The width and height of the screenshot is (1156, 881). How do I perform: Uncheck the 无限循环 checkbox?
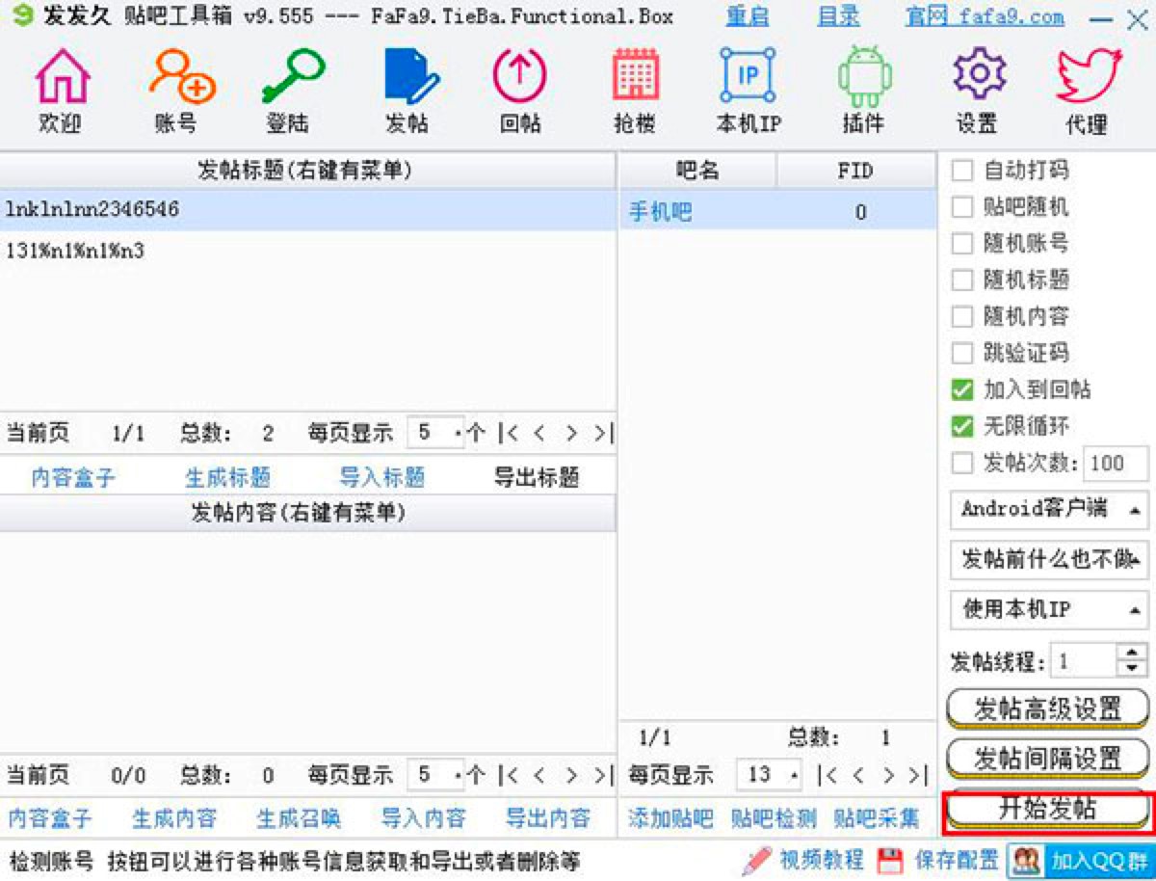point(962,426)
